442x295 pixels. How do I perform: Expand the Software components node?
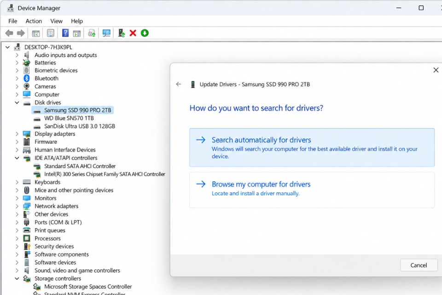click(x=17, y=254)
